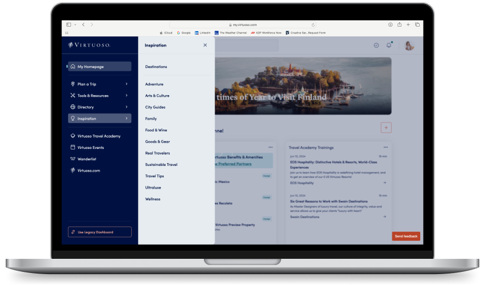The width and height of the screenshot is (485, 286).
Task: Open LinkedIn bookmark
Action: pyautogui.click(x=203, y=33)
